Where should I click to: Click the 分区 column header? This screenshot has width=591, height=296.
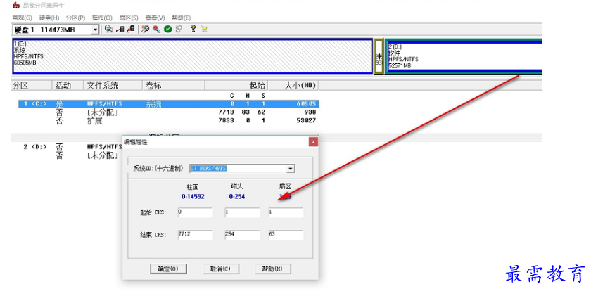[x=32, y=86]
